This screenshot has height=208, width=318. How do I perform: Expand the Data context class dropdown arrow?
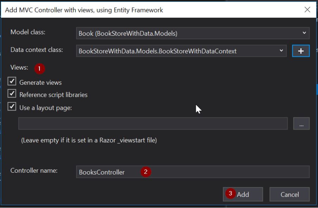pos(281,51)
